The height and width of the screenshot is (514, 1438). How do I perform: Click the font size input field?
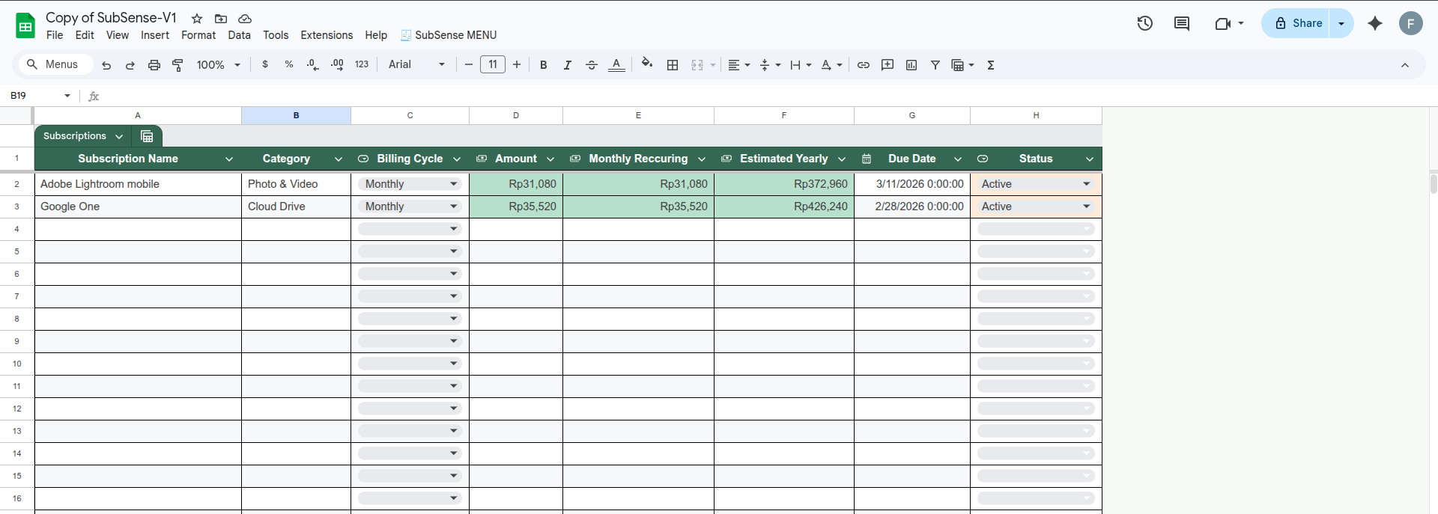[x=492, y=65]
